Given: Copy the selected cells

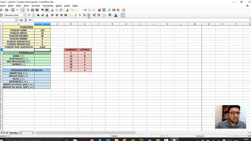Looking at the screenshot, I should pos(56,10).
